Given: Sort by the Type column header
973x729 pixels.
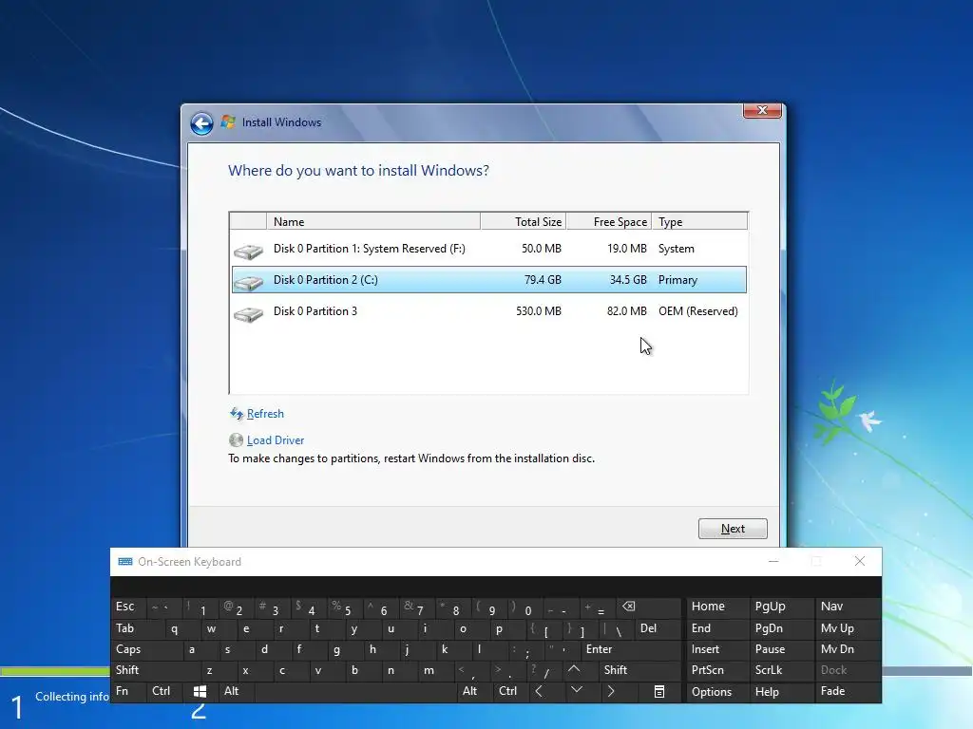Looking at the screenshot, I should coord(699,221).
